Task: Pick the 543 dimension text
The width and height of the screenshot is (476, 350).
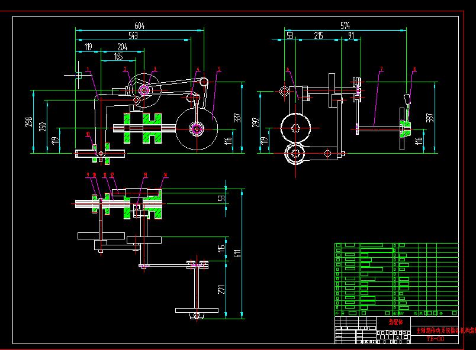Action: (133, 35)
